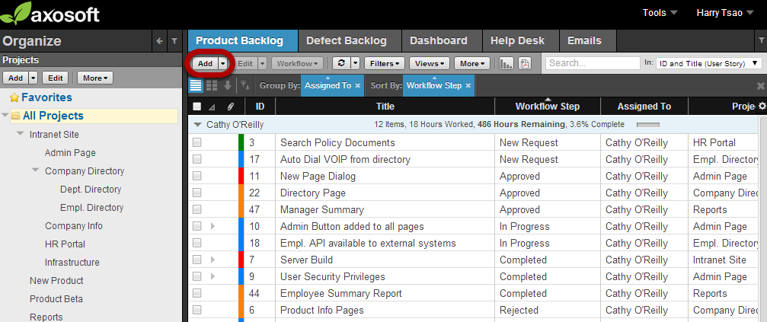Open the Tools menu
The width and height of the screenshot is (767, 322).
point(660,13)
